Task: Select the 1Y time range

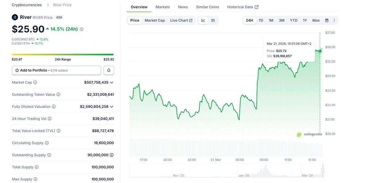Action: 305,20
